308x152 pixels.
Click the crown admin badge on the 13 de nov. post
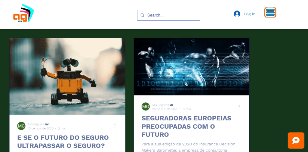tap(47, 124)
